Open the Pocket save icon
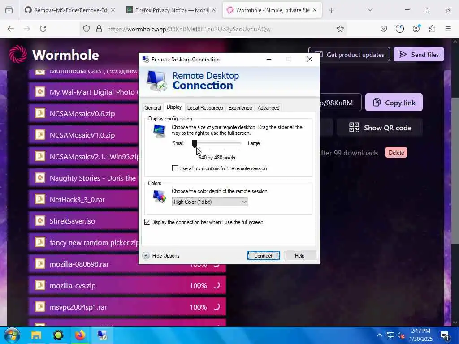This screenshot has width=459, height=344. tap(384, 29)
